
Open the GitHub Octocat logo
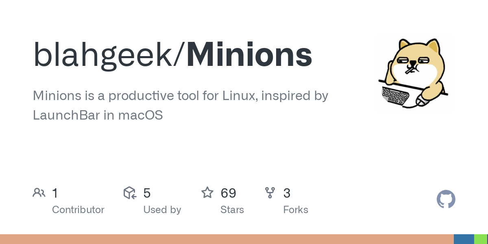click(446, 199)
